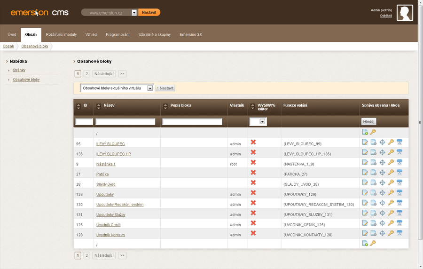Image resolution: width=423 pixels, height=269 pixels.
Task: Toggle WYSIWYG status for Upoutávky Služby
Action: point(253,213)
